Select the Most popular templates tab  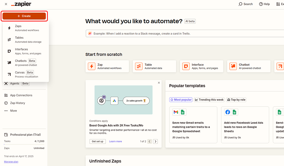(x=181, y=100)
